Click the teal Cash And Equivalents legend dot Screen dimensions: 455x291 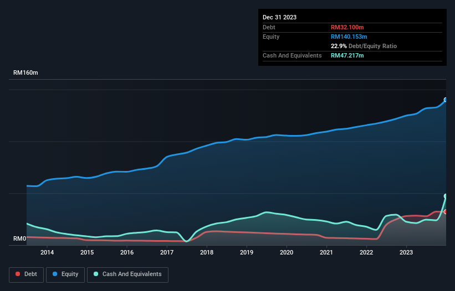(x=96, y=274)
